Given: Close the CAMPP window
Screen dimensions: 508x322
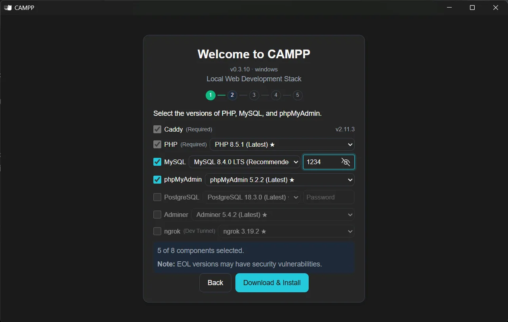Looking at the screenshot, I should (x=496, y=8).
